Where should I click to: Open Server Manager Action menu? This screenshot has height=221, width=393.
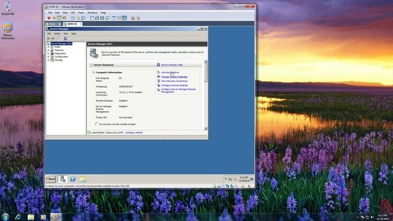[x=57, y=34]
